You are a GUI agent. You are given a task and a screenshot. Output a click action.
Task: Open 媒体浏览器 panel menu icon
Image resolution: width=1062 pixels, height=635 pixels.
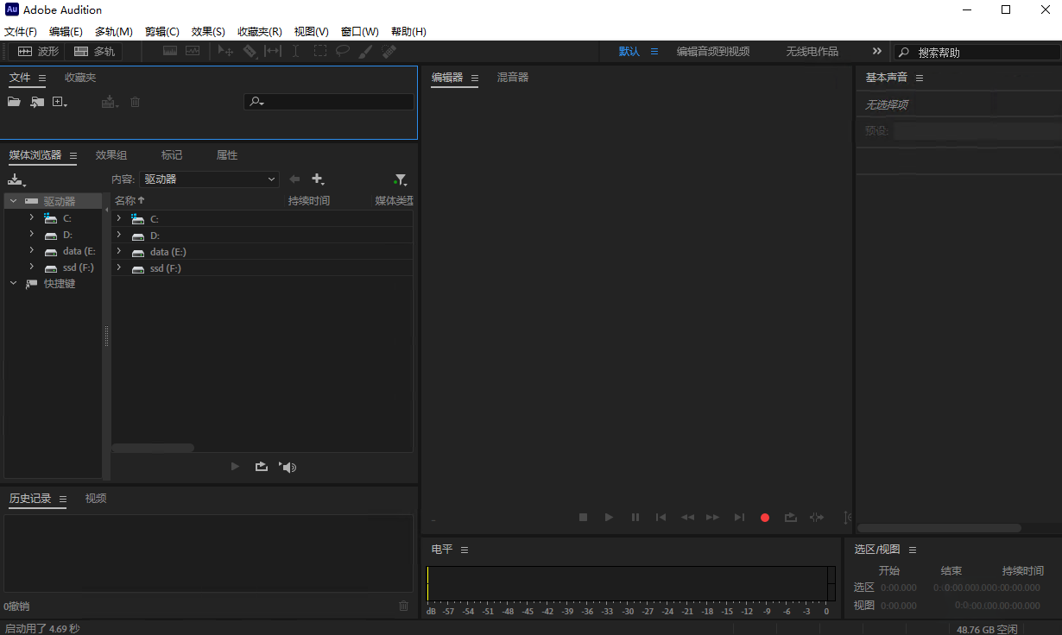tap(73, 156)
